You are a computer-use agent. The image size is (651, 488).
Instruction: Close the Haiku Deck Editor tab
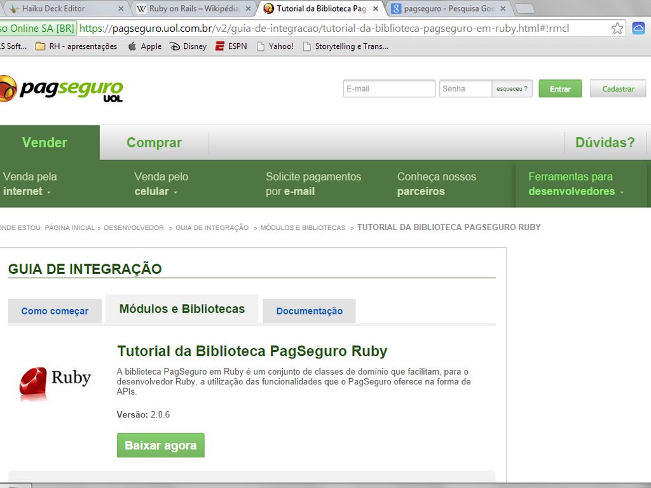121,9
